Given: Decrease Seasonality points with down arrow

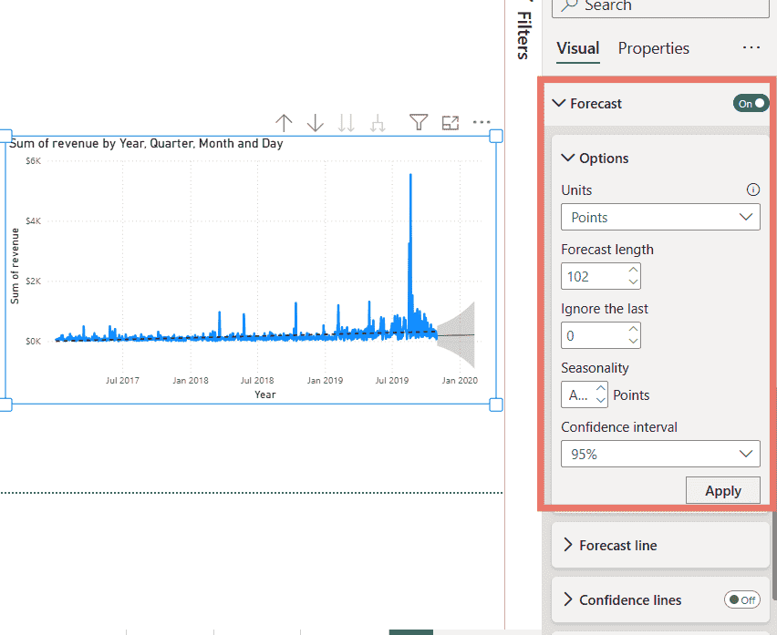Looking at the screenshot, I should (601, 400).
